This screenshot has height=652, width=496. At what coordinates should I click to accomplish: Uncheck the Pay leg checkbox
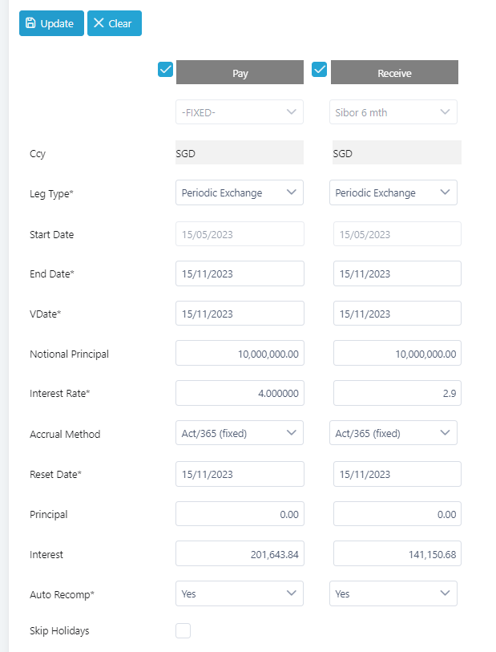[x=165, y=70]
